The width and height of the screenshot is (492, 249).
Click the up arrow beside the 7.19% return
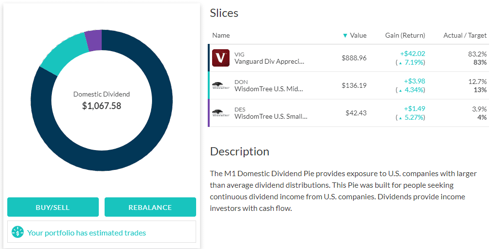pos(400,63)
